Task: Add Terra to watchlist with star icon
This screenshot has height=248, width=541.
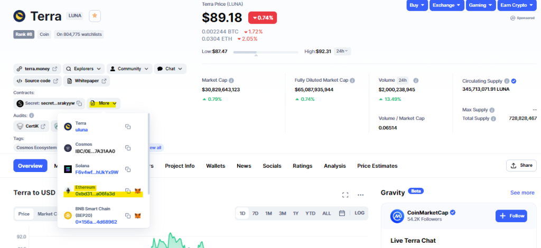Action: (95, 16)
